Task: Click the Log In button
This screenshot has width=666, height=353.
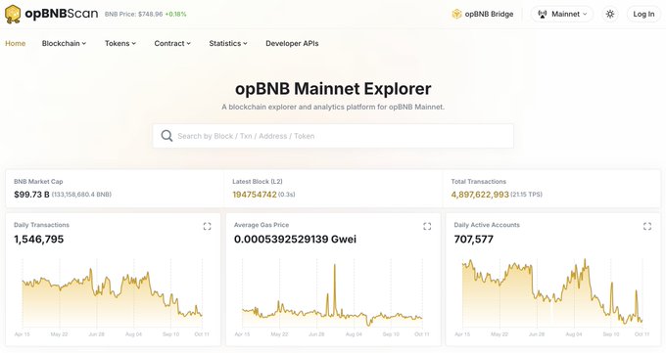Action: (x=643, y=14)
